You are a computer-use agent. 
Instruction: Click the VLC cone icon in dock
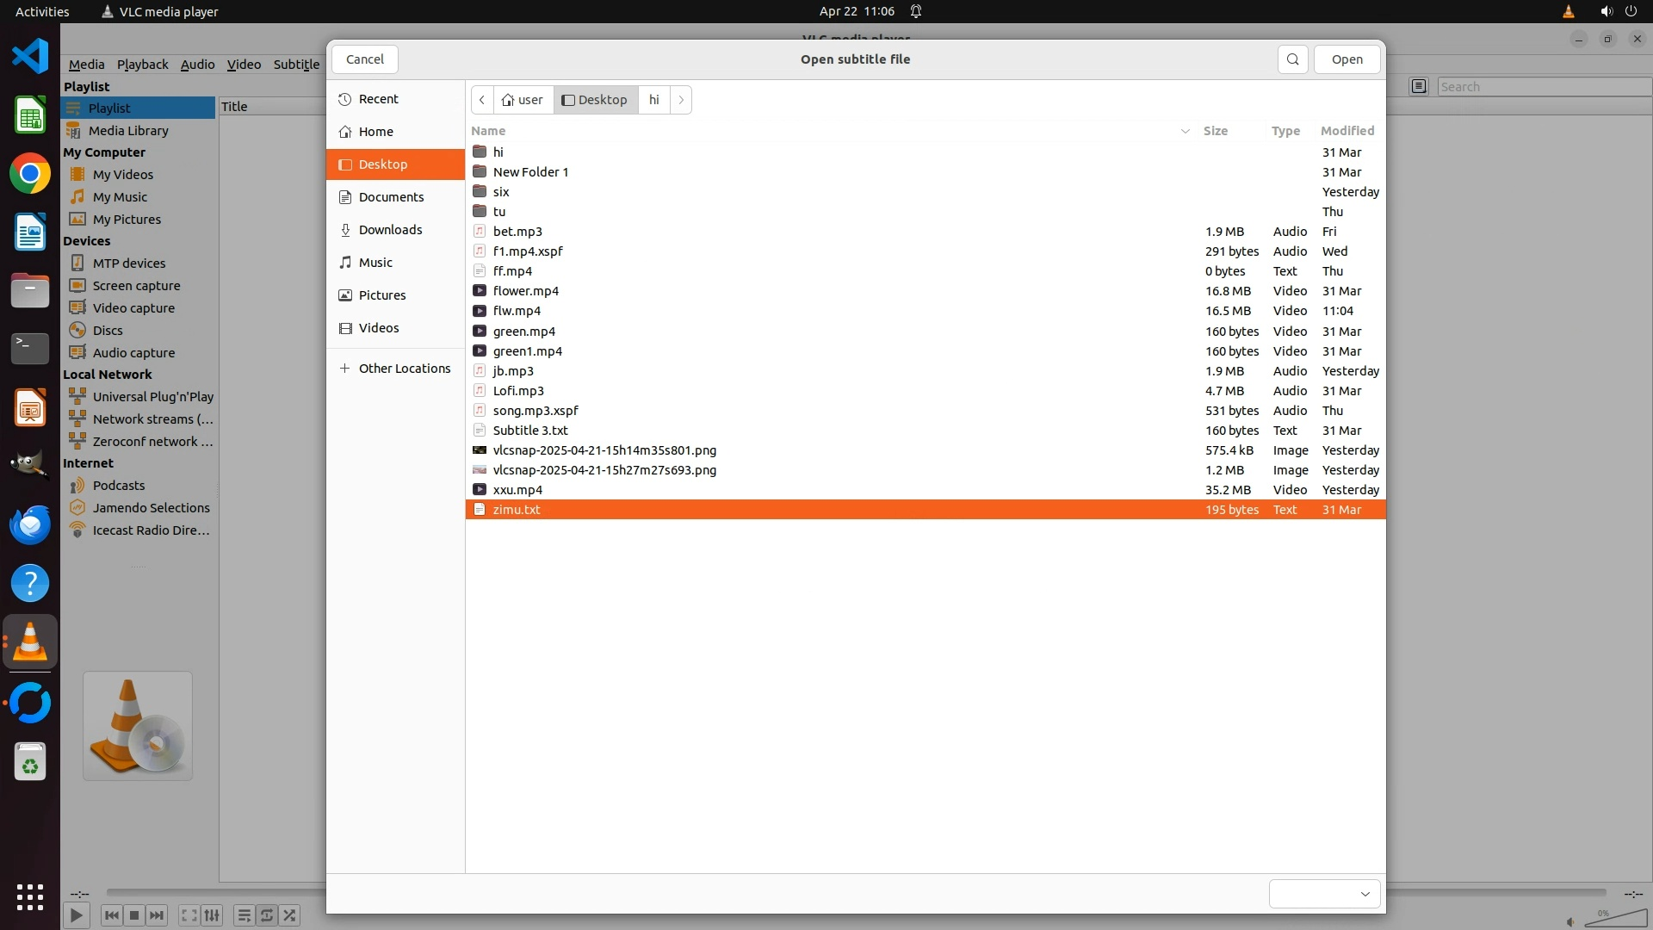[x=30, y=642]
